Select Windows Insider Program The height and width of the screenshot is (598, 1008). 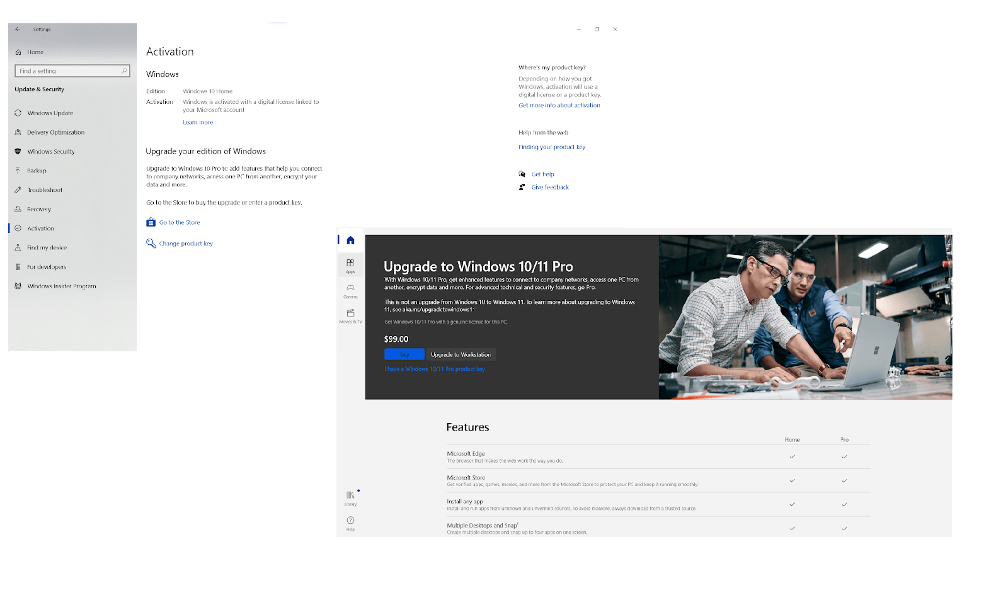pos(62,286)
